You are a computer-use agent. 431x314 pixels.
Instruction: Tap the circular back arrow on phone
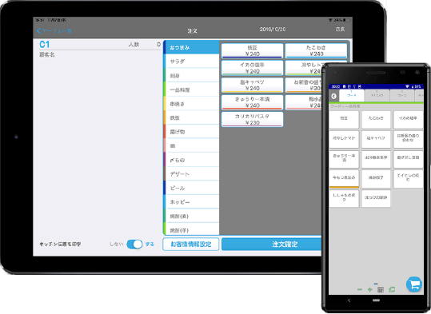click(x=333, y=96)
